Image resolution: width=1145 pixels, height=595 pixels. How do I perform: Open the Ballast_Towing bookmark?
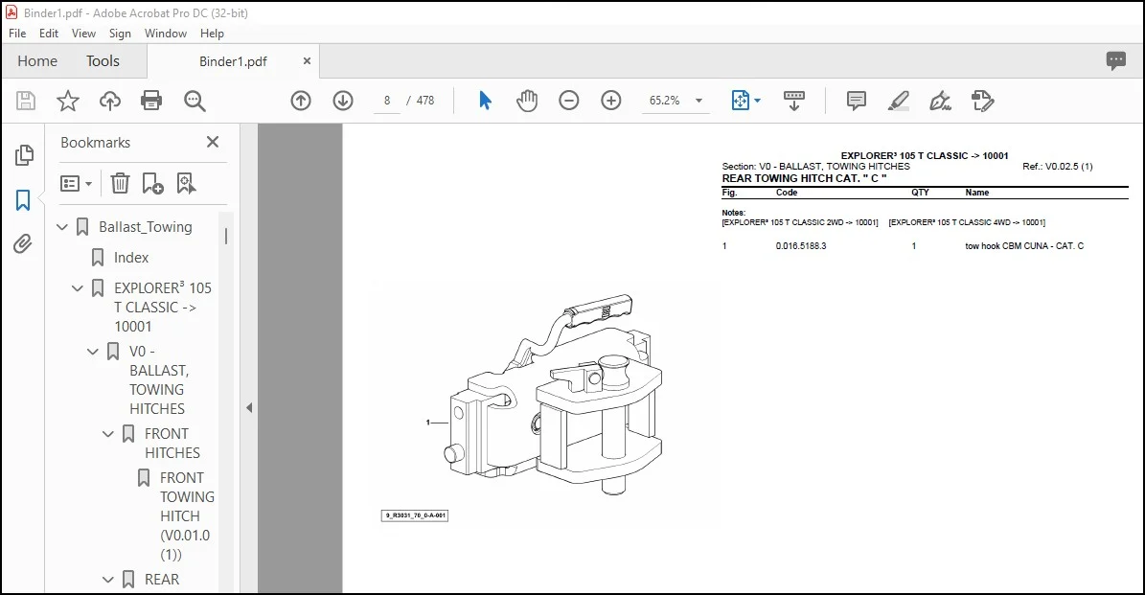click(146, 227)
